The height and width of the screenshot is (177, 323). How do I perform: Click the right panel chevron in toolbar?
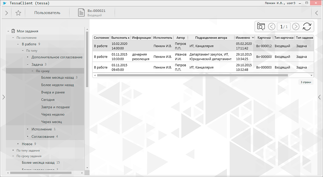317,13
